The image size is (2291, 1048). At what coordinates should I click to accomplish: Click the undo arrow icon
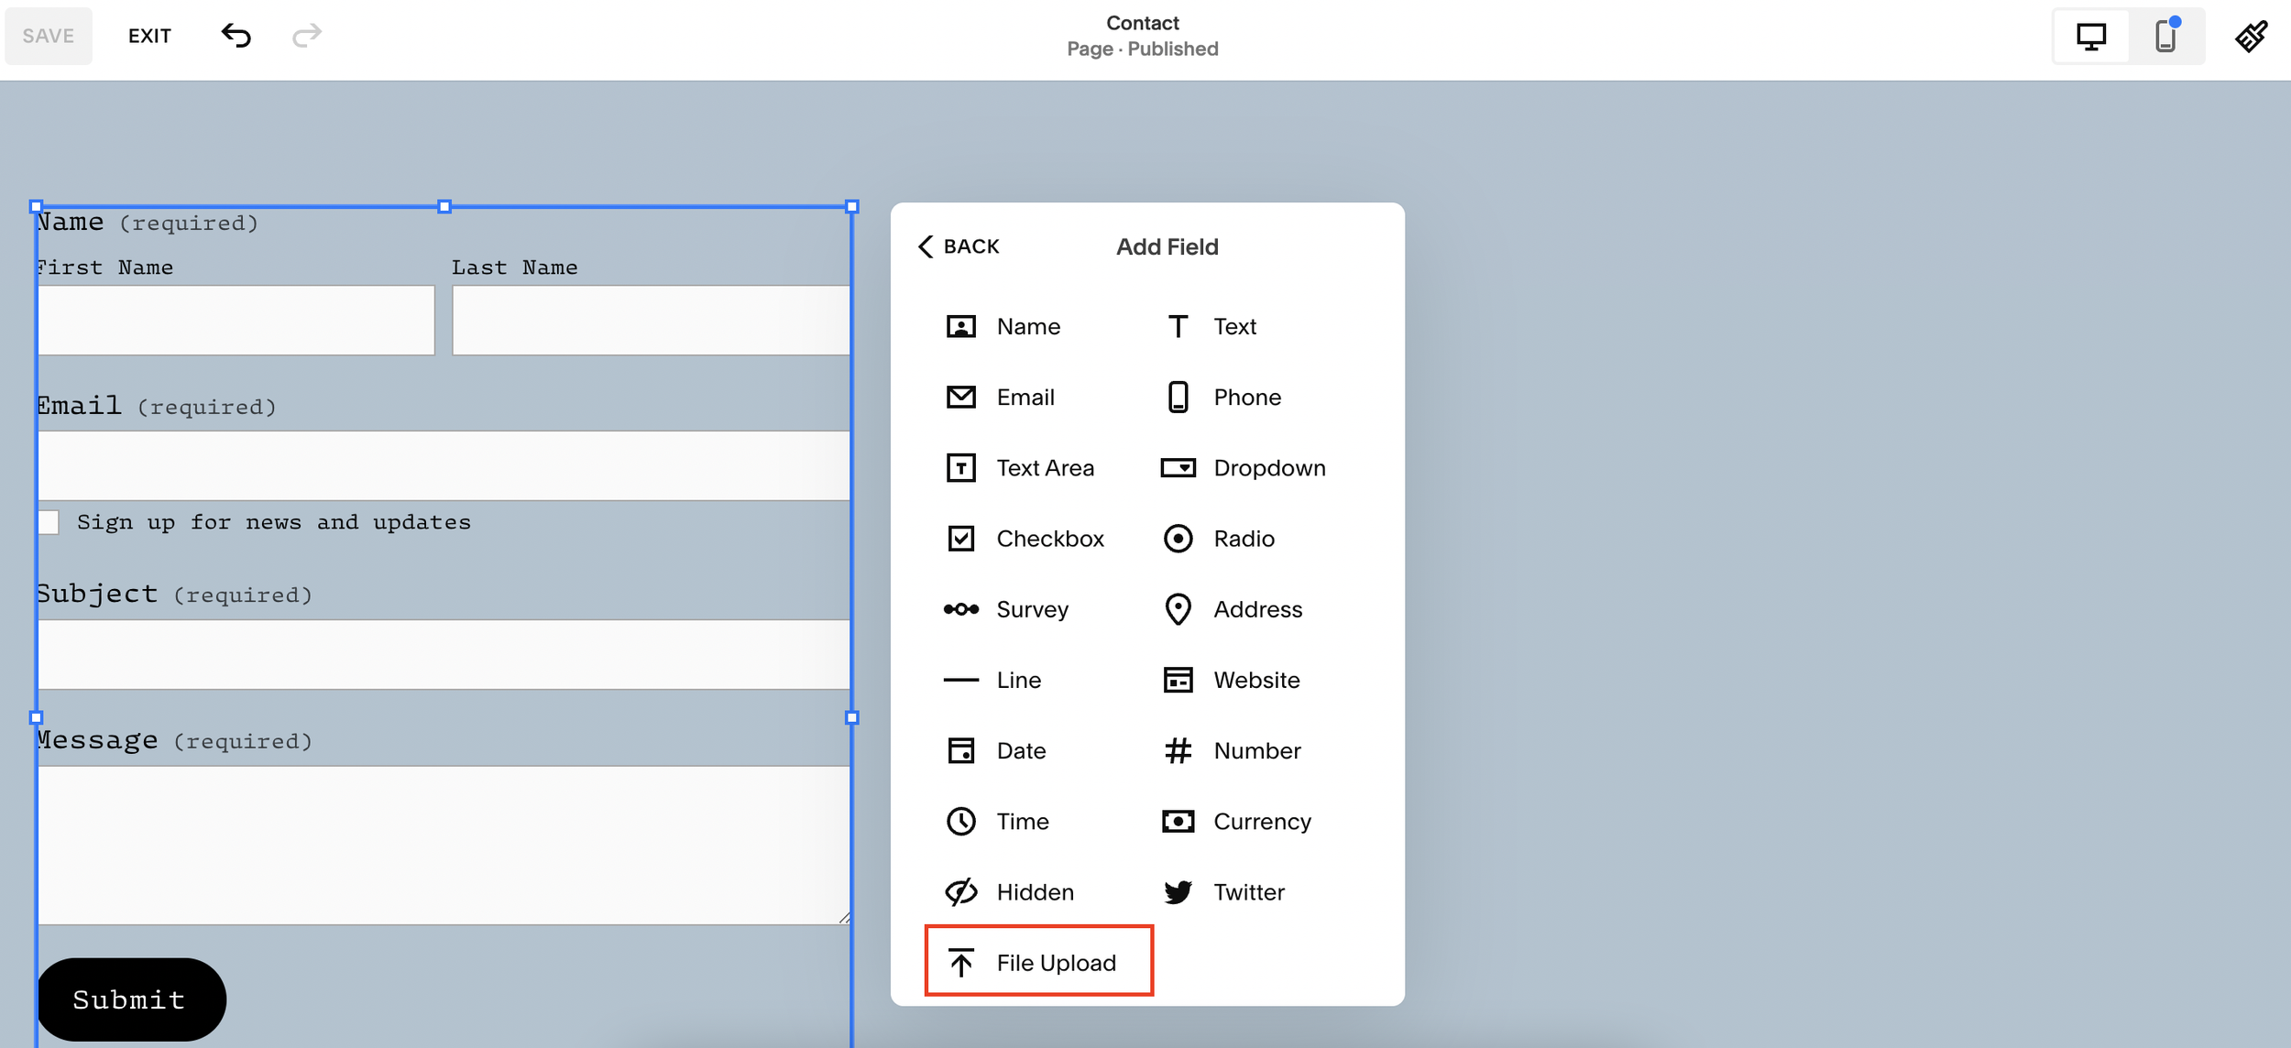(x=236, y=36)
